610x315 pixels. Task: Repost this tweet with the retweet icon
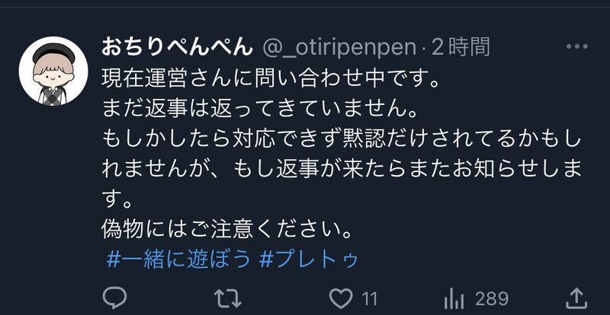[x=228, y=299]
